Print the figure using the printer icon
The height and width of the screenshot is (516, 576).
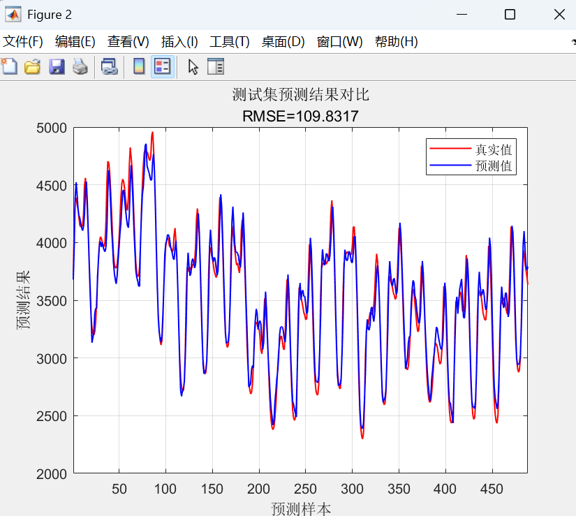[80, 67]
